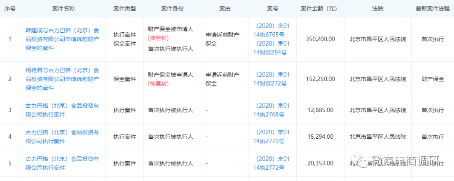Click the 被查封 tag in row 1

[158, 39]
